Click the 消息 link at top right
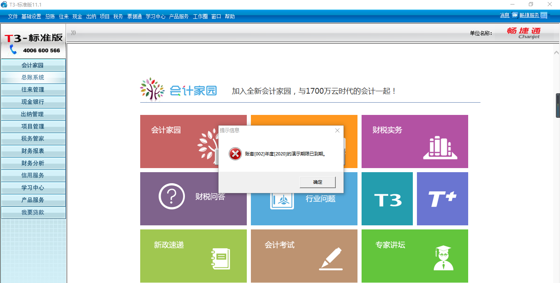The width and height of the screenshot is (560, 283). (x=505, y=15)
